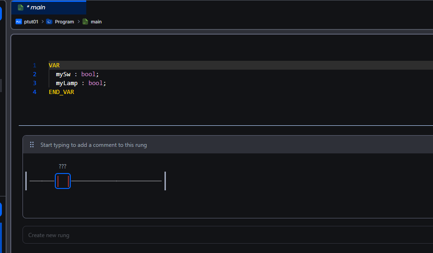Screen dimensions: 433x253
Task: Open Program in the breadcrumb
Action: coord(64,22)
